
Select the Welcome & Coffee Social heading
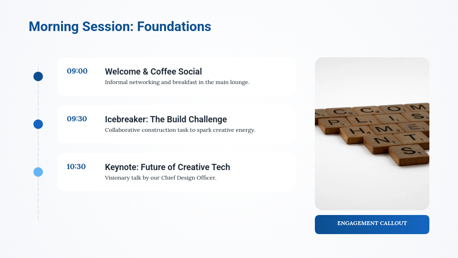click(153, 72)
